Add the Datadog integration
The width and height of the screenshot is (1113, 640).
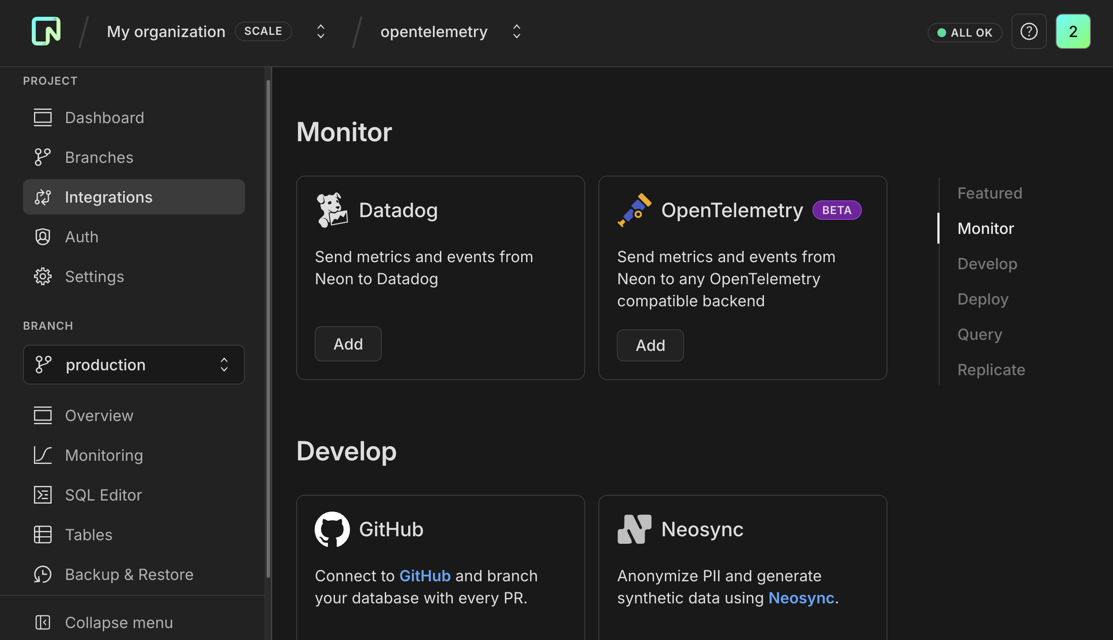point(348,344)
